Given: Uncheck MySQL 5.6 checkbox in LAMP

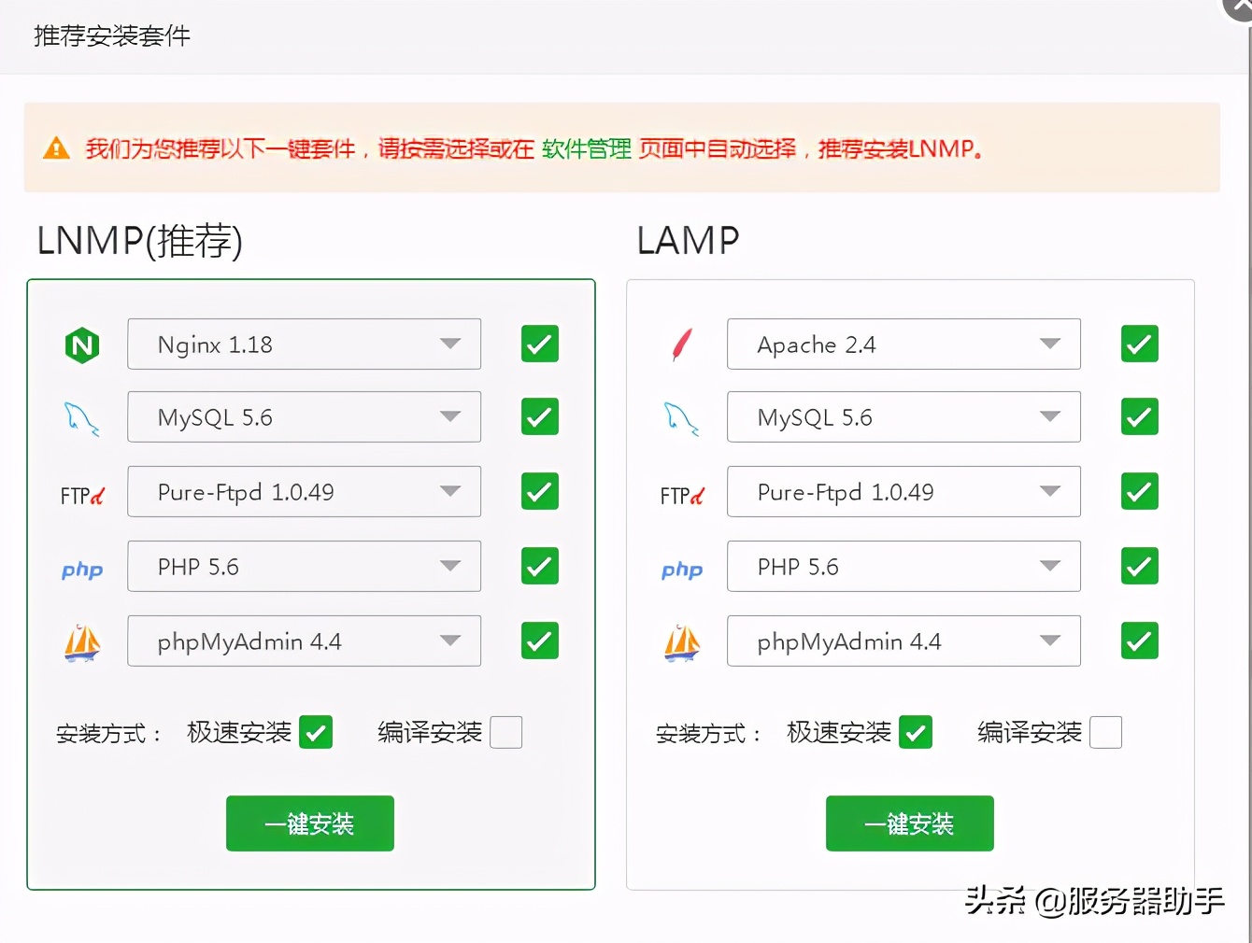Looking at the screenshot, I should click(1140, 416).
